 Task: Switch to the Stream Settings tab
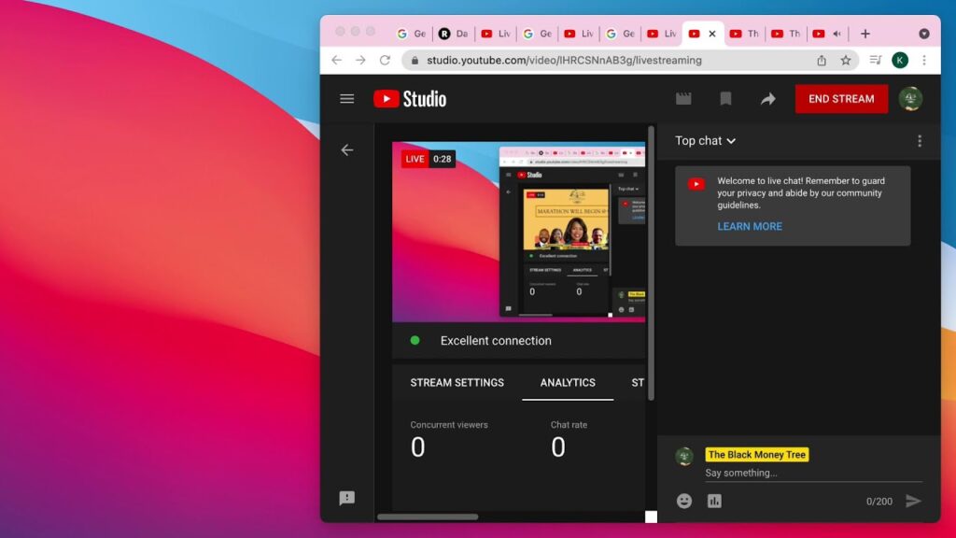coord(457,383)
